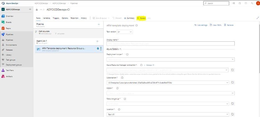260x117 pixels.
Task: Open the help icon in header
Action: (246, 3)
